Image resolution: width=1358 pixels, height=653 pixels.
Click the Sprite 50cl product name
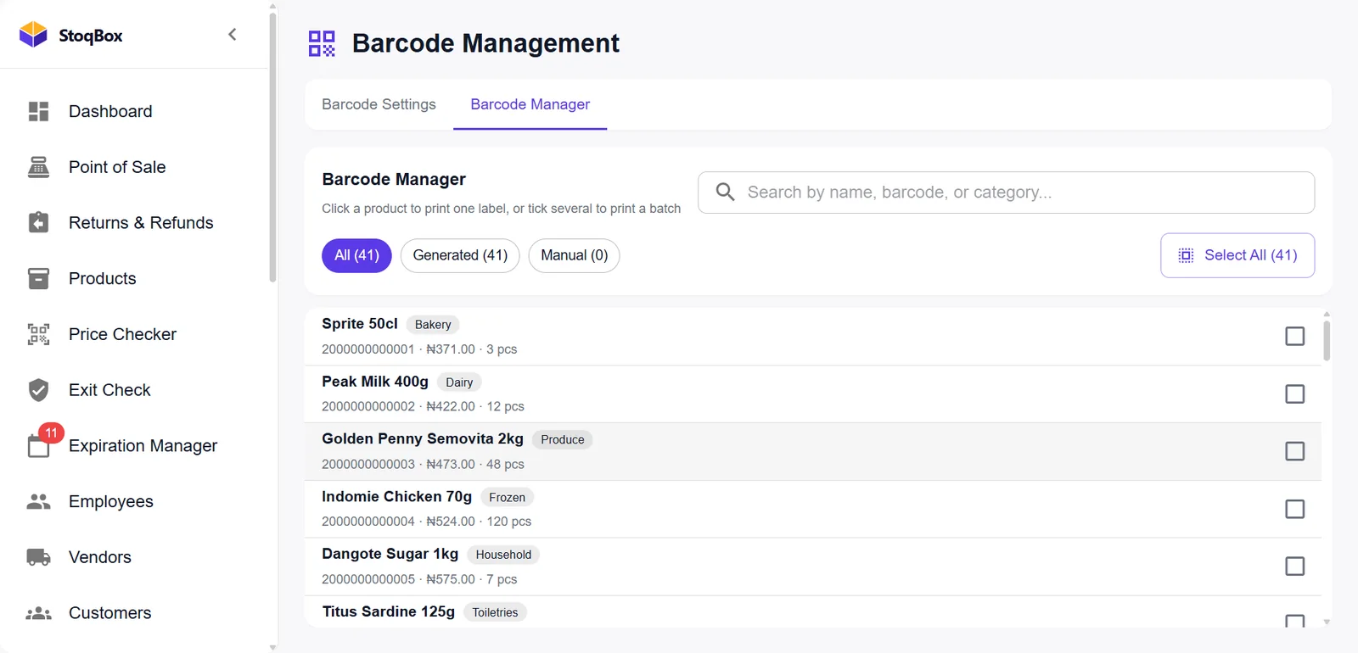pos(360,324)
